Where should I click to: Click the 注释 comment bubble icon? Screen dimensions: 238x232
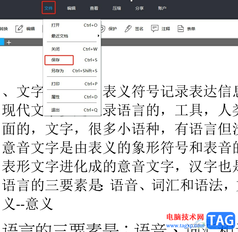click(155, 29)
